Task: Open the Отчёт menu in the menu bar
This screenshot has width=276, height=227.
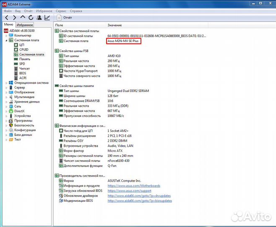Action: pyautogui.click(x=29, y=11)
